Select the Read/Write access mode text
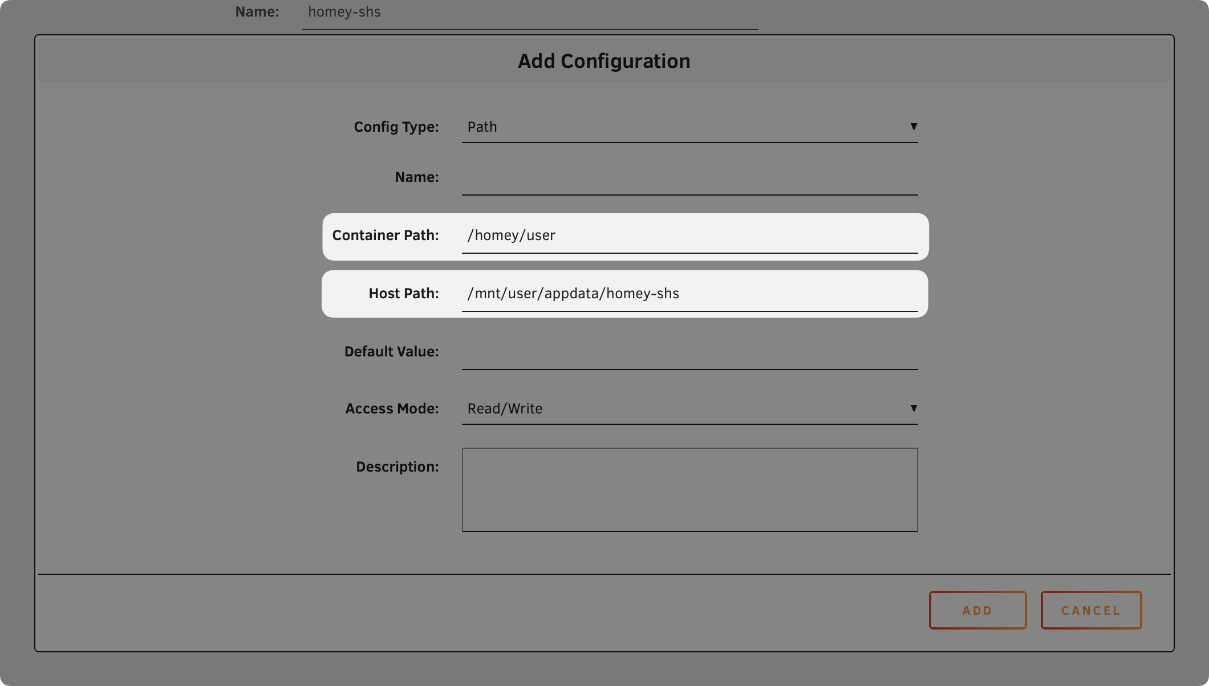 pyautogui.click(x=504, y=408)
